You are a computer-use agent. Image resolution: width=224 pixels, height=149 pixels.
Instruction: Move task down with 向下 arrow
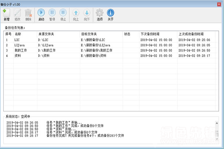click(87, 13)
